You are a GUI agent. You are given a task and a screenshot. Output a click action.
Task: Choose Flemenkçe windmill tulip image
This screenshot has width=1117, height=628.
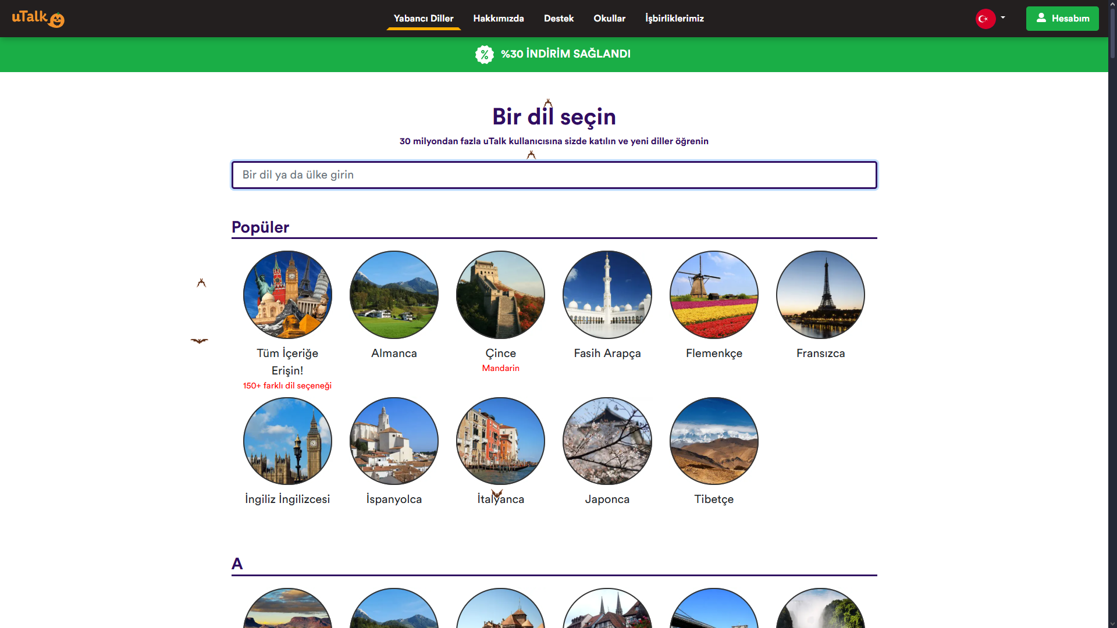point(714,295)
